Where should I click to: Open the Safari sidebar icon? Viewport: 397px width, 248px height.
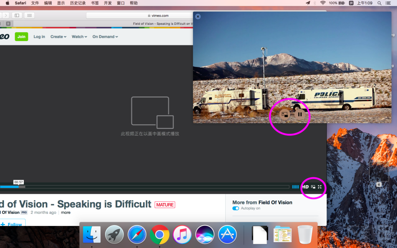click(x=16, y=15)
